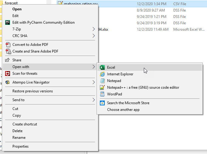Click the 9/24/2019 3:19 PM date cell
Image resolution: width=207 pixels, height=154 pixels.
[151, 23]
